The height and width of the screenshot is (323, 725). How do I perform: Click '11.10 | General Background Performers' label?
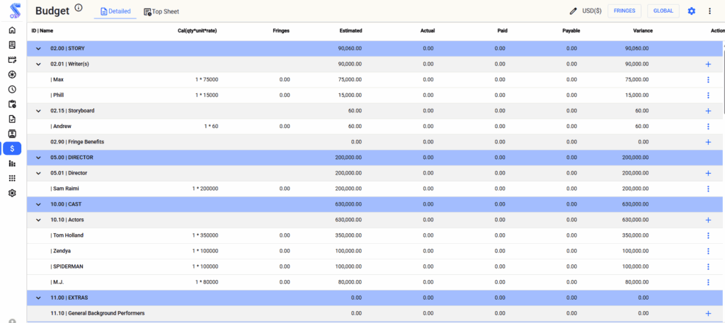pos(98,313)
